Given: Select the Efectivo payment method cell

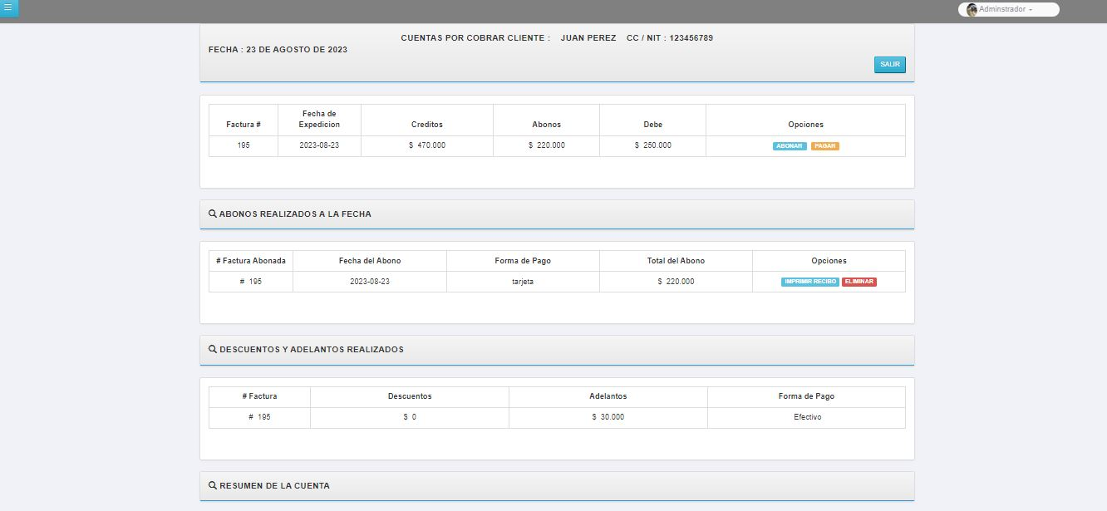Looking at the screenshot, I should (806, 417).
